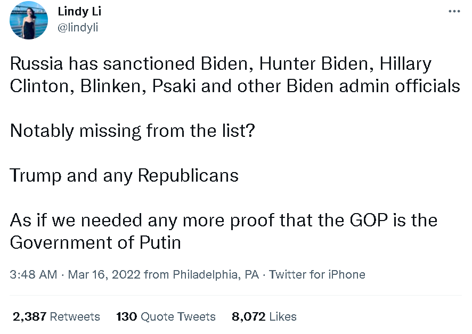472x334 pixels.
Task: Click the Mar 16, 2022 date
Action: click(104, 275)
